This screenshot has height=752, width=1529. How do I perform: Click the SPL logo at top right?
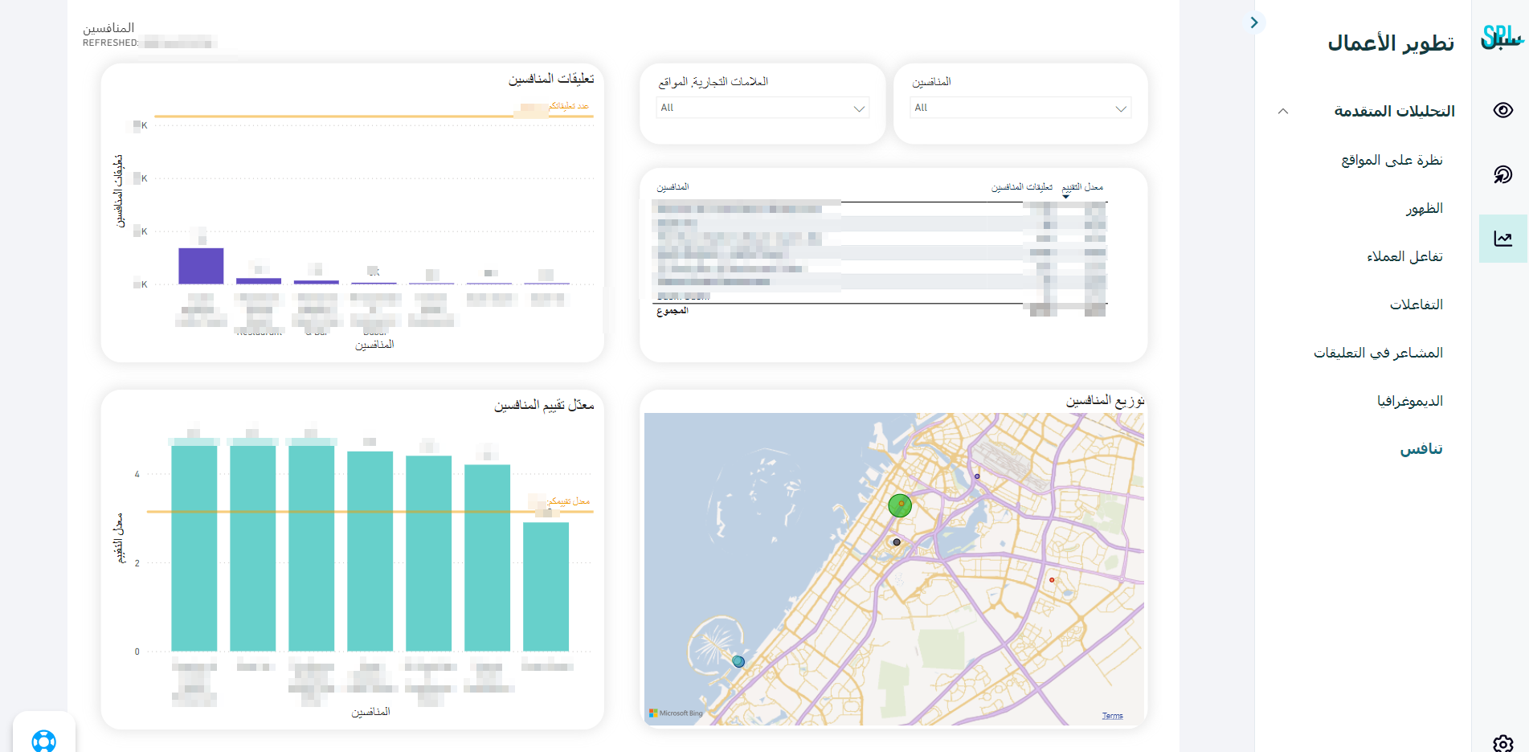[x=1501, y=37]
